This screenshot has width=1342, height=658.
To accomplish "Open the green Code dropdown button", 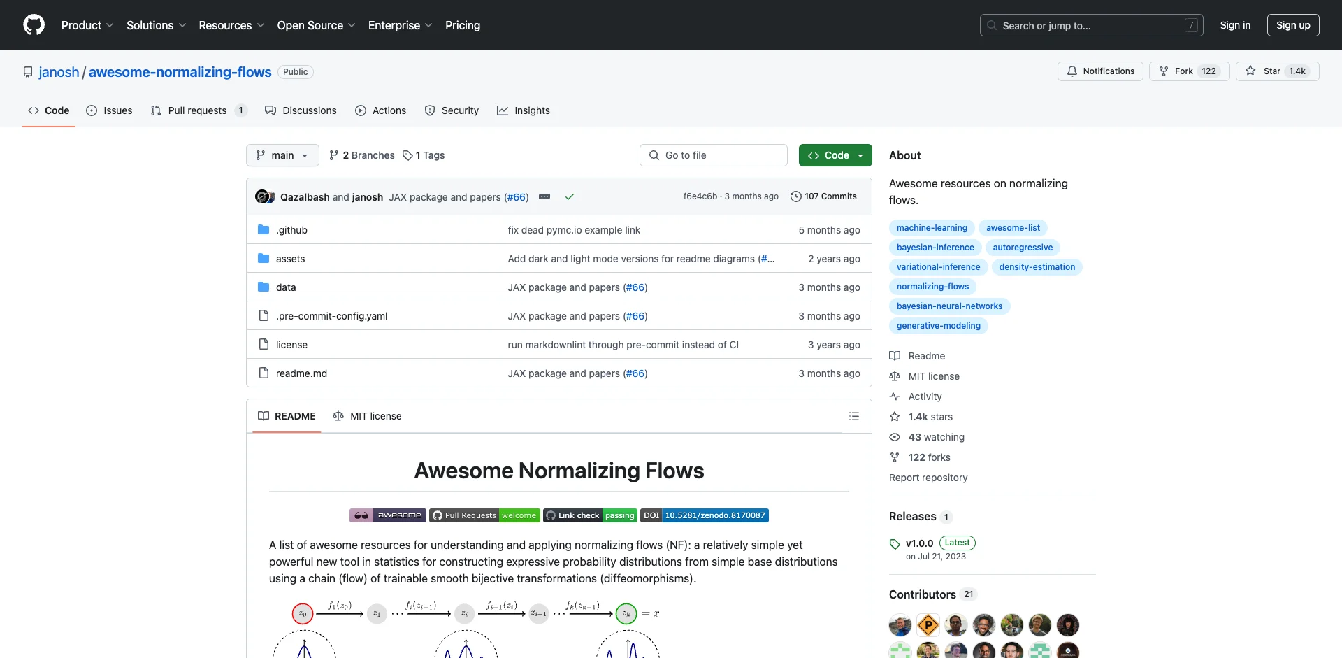I will click(x=835, y=155).
